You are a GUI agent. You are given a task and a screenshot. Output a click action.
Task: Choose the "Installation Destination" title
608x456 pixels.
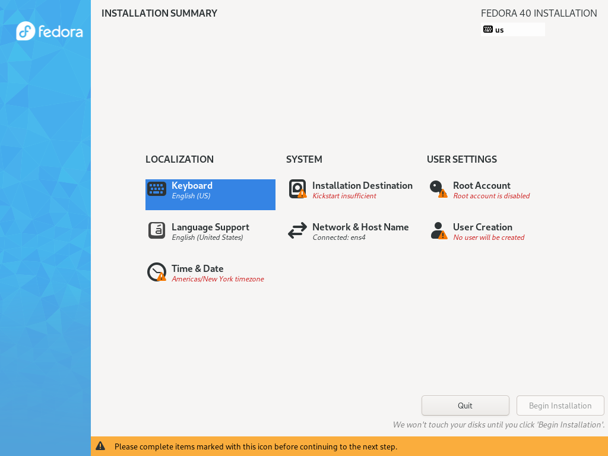[x=363, y=185]
